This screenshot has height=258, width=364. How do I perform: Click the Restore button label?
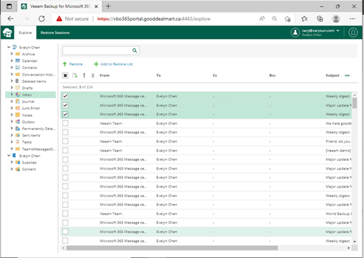(76, 64)
